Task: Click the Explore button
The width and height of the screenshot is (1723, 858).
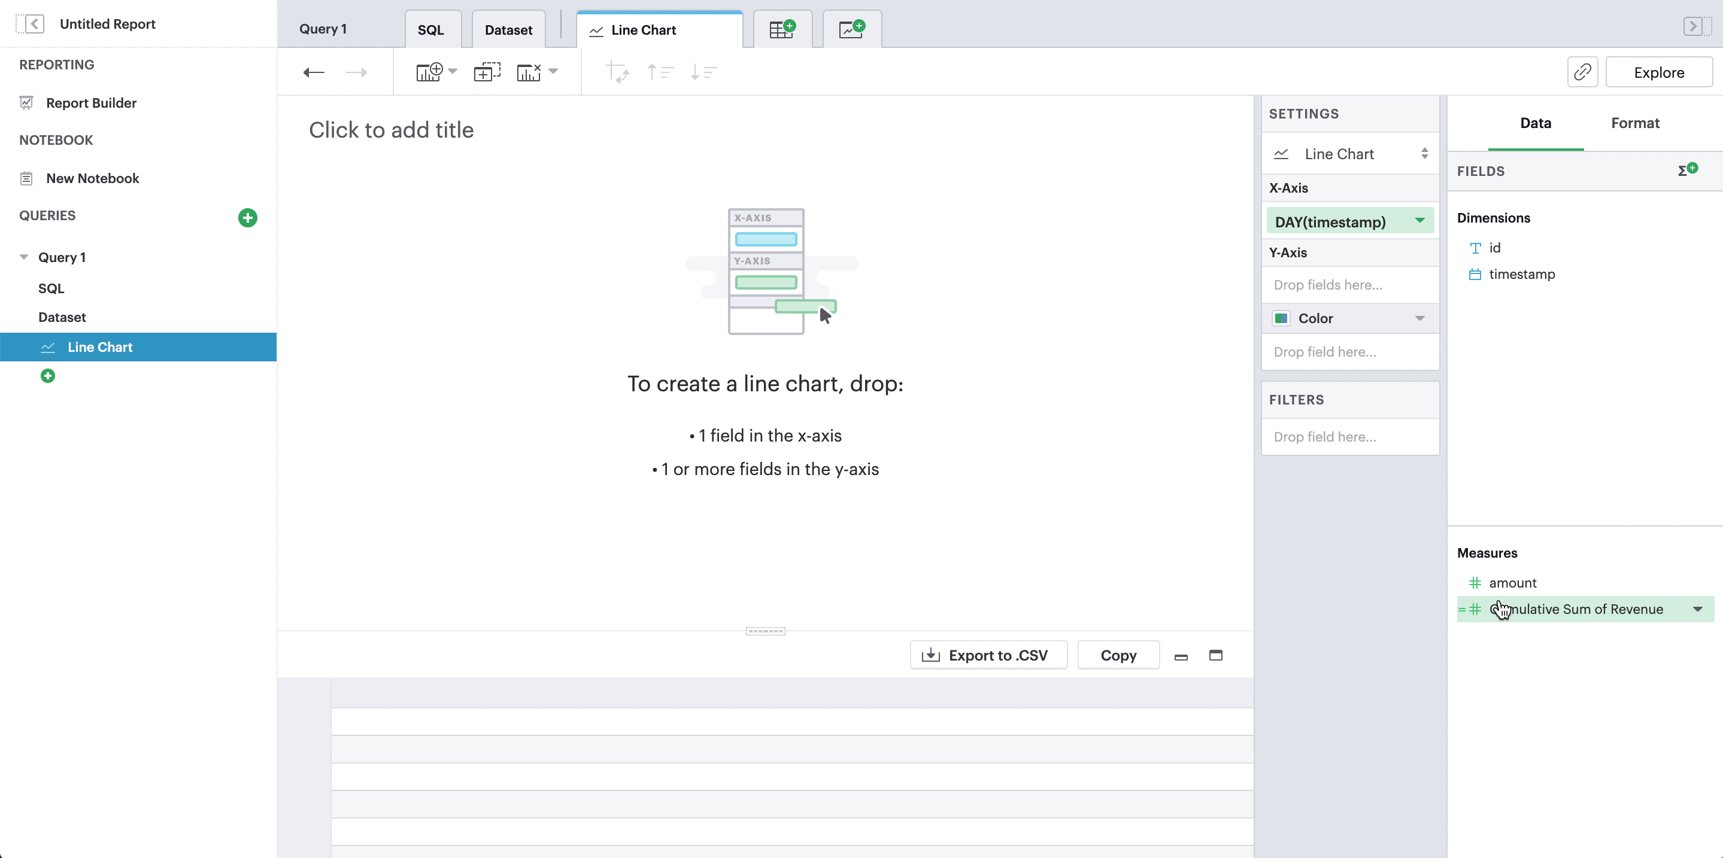Action: [x=1660, y=72]
